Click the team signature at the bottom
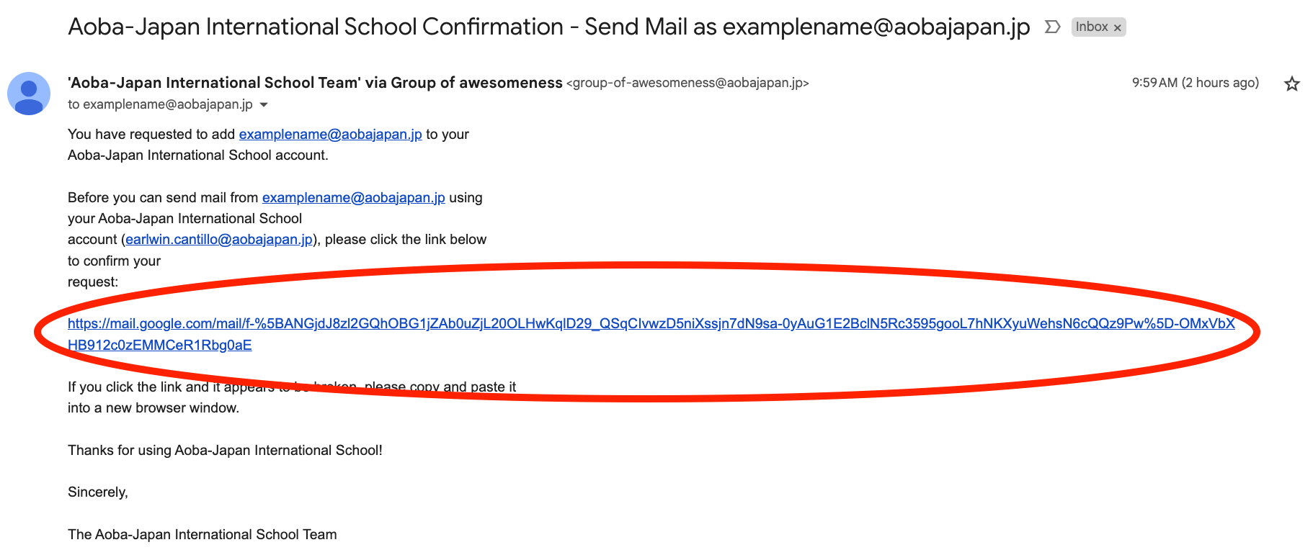The image size is (1313, 550). [x=202, y=535]
